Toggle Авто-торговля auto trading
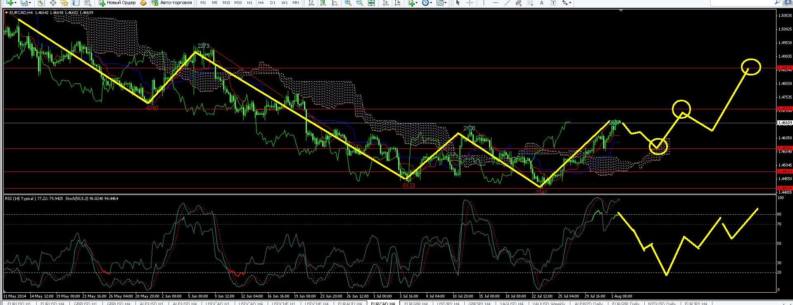 coord(171,2)
